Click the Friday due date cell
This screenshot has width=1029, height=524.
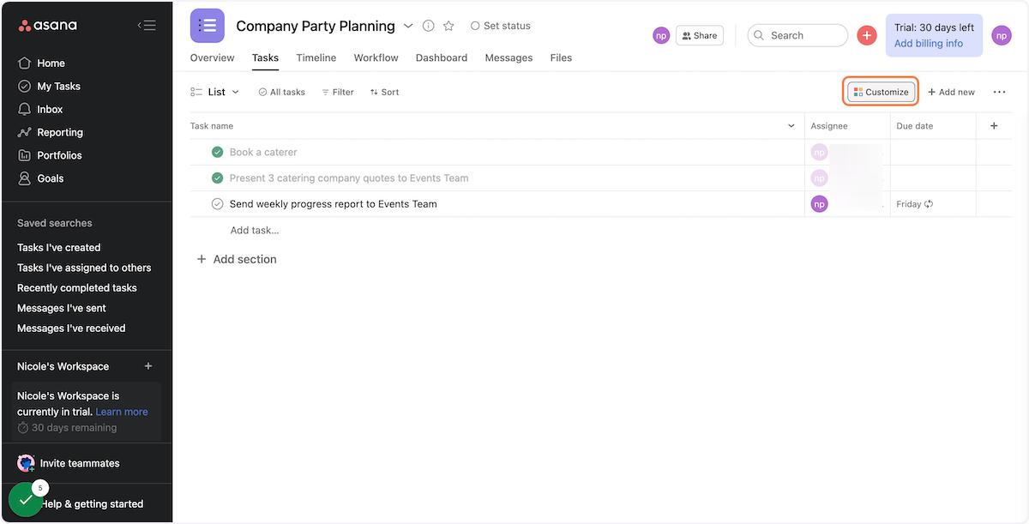[933, 204]
